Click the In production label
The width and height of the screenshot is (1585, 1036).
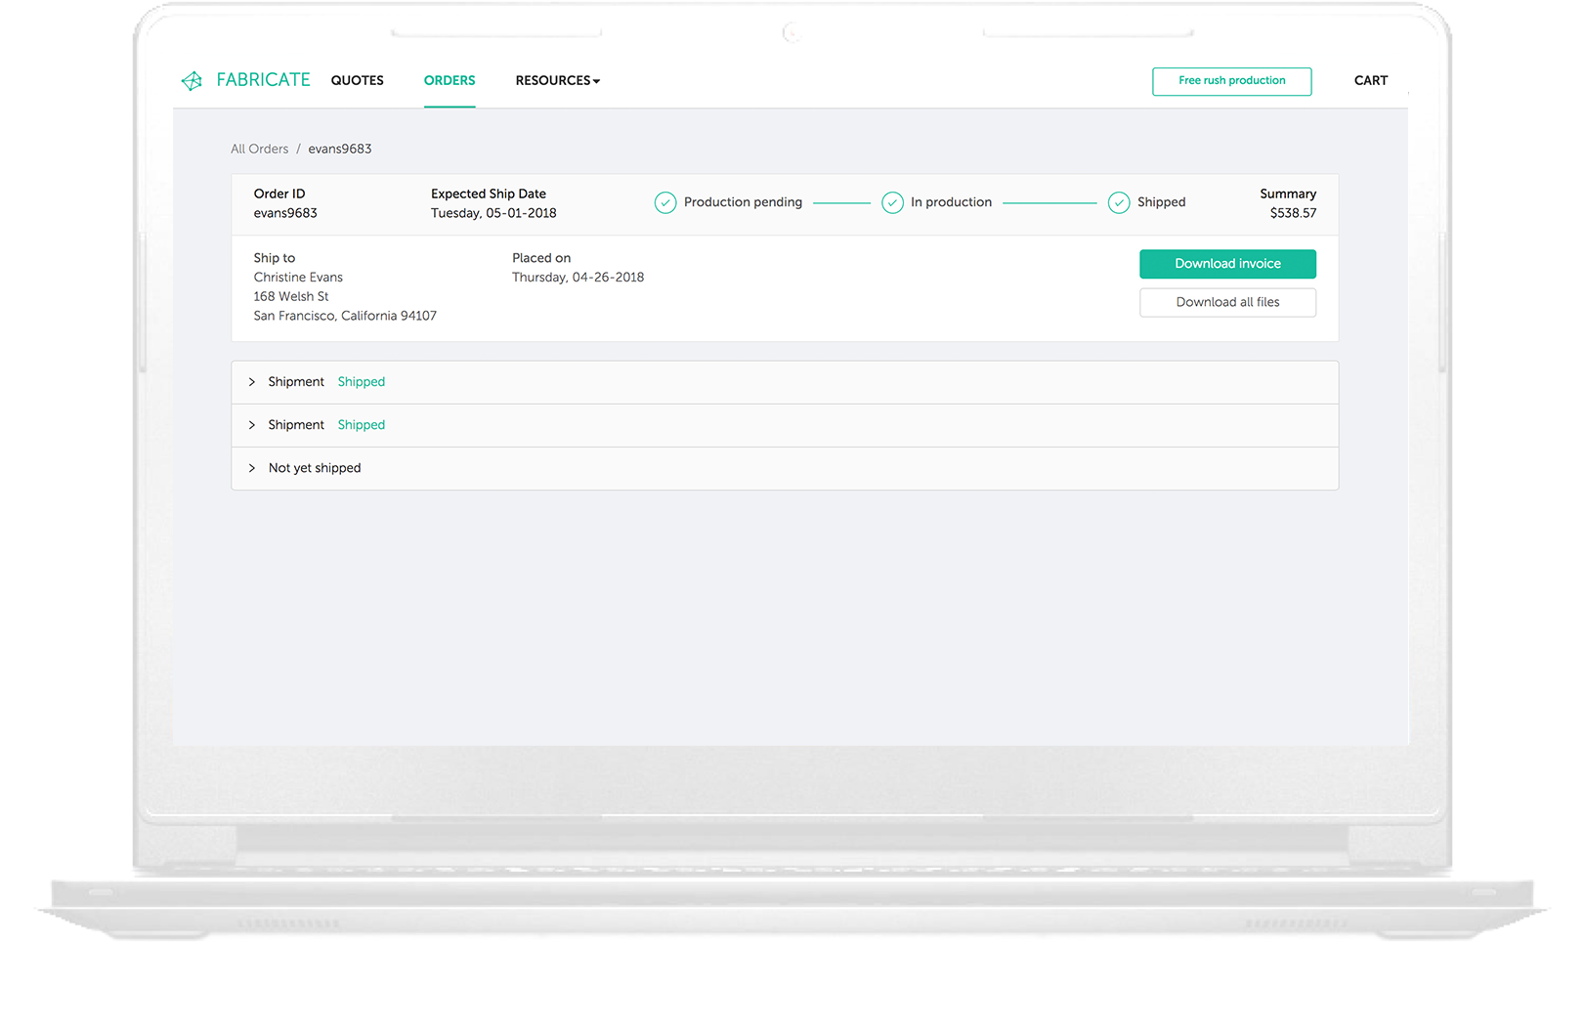951,202
